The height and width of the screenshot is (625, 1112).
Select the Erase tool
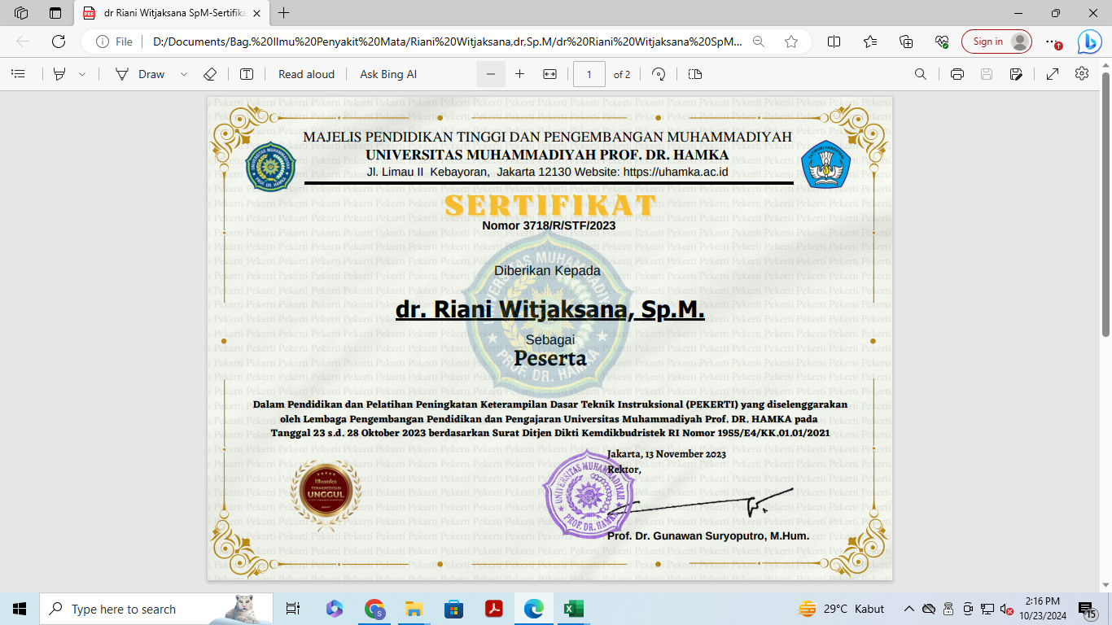tap(210, 74)
